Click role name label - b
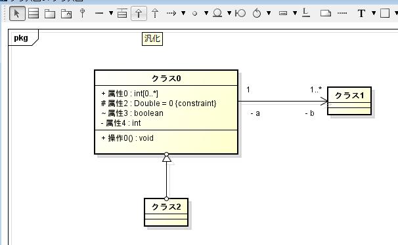Viewport: 398px width, 245px height. pos(310,113)
